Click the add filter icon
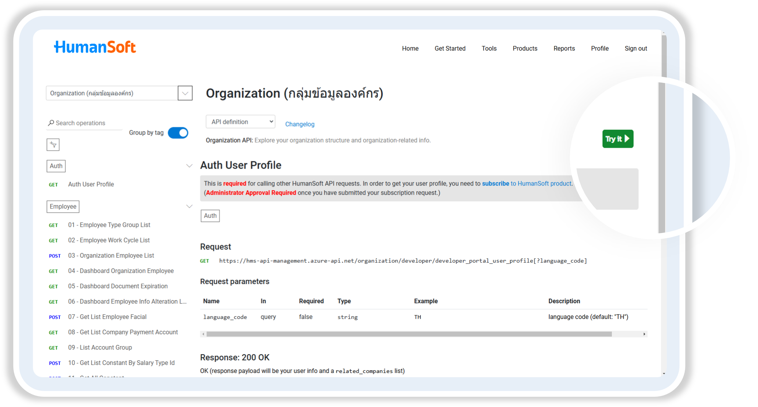This screenshot has height=407, width=758. 53,145
